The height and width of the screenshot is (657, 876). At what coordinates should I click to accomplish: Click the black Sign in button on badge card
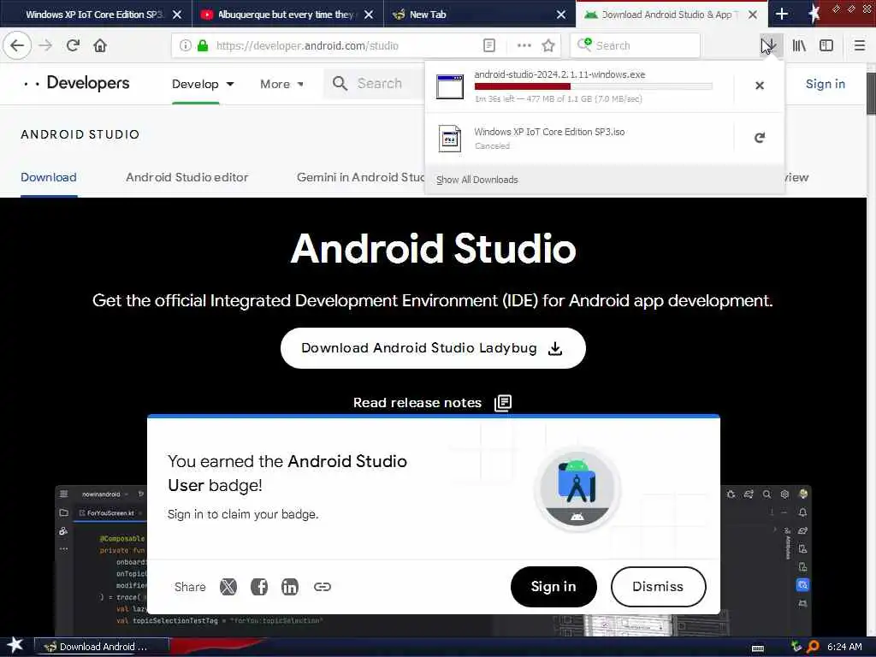click(x=553, y=587)
